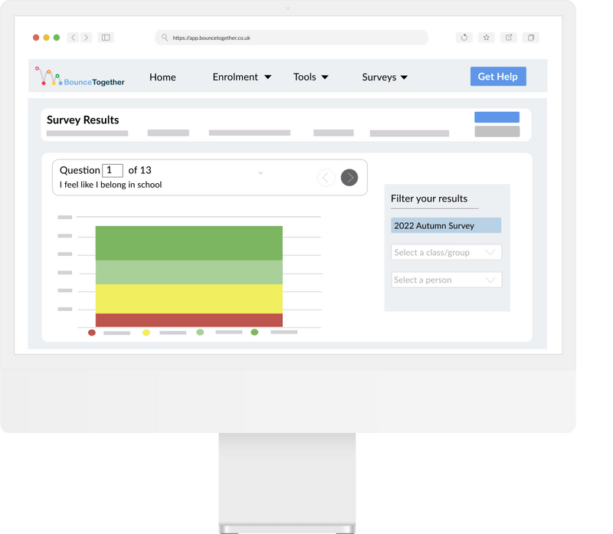Click the light green chart segment

click(189, 272)
